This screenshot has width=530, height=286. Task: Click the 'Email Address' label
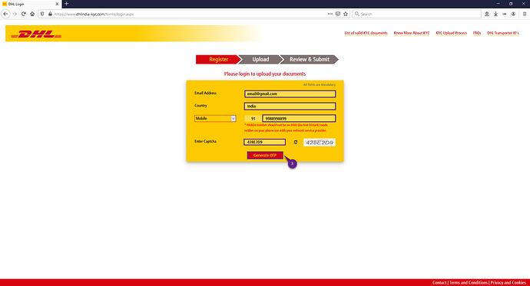point(206,93)
